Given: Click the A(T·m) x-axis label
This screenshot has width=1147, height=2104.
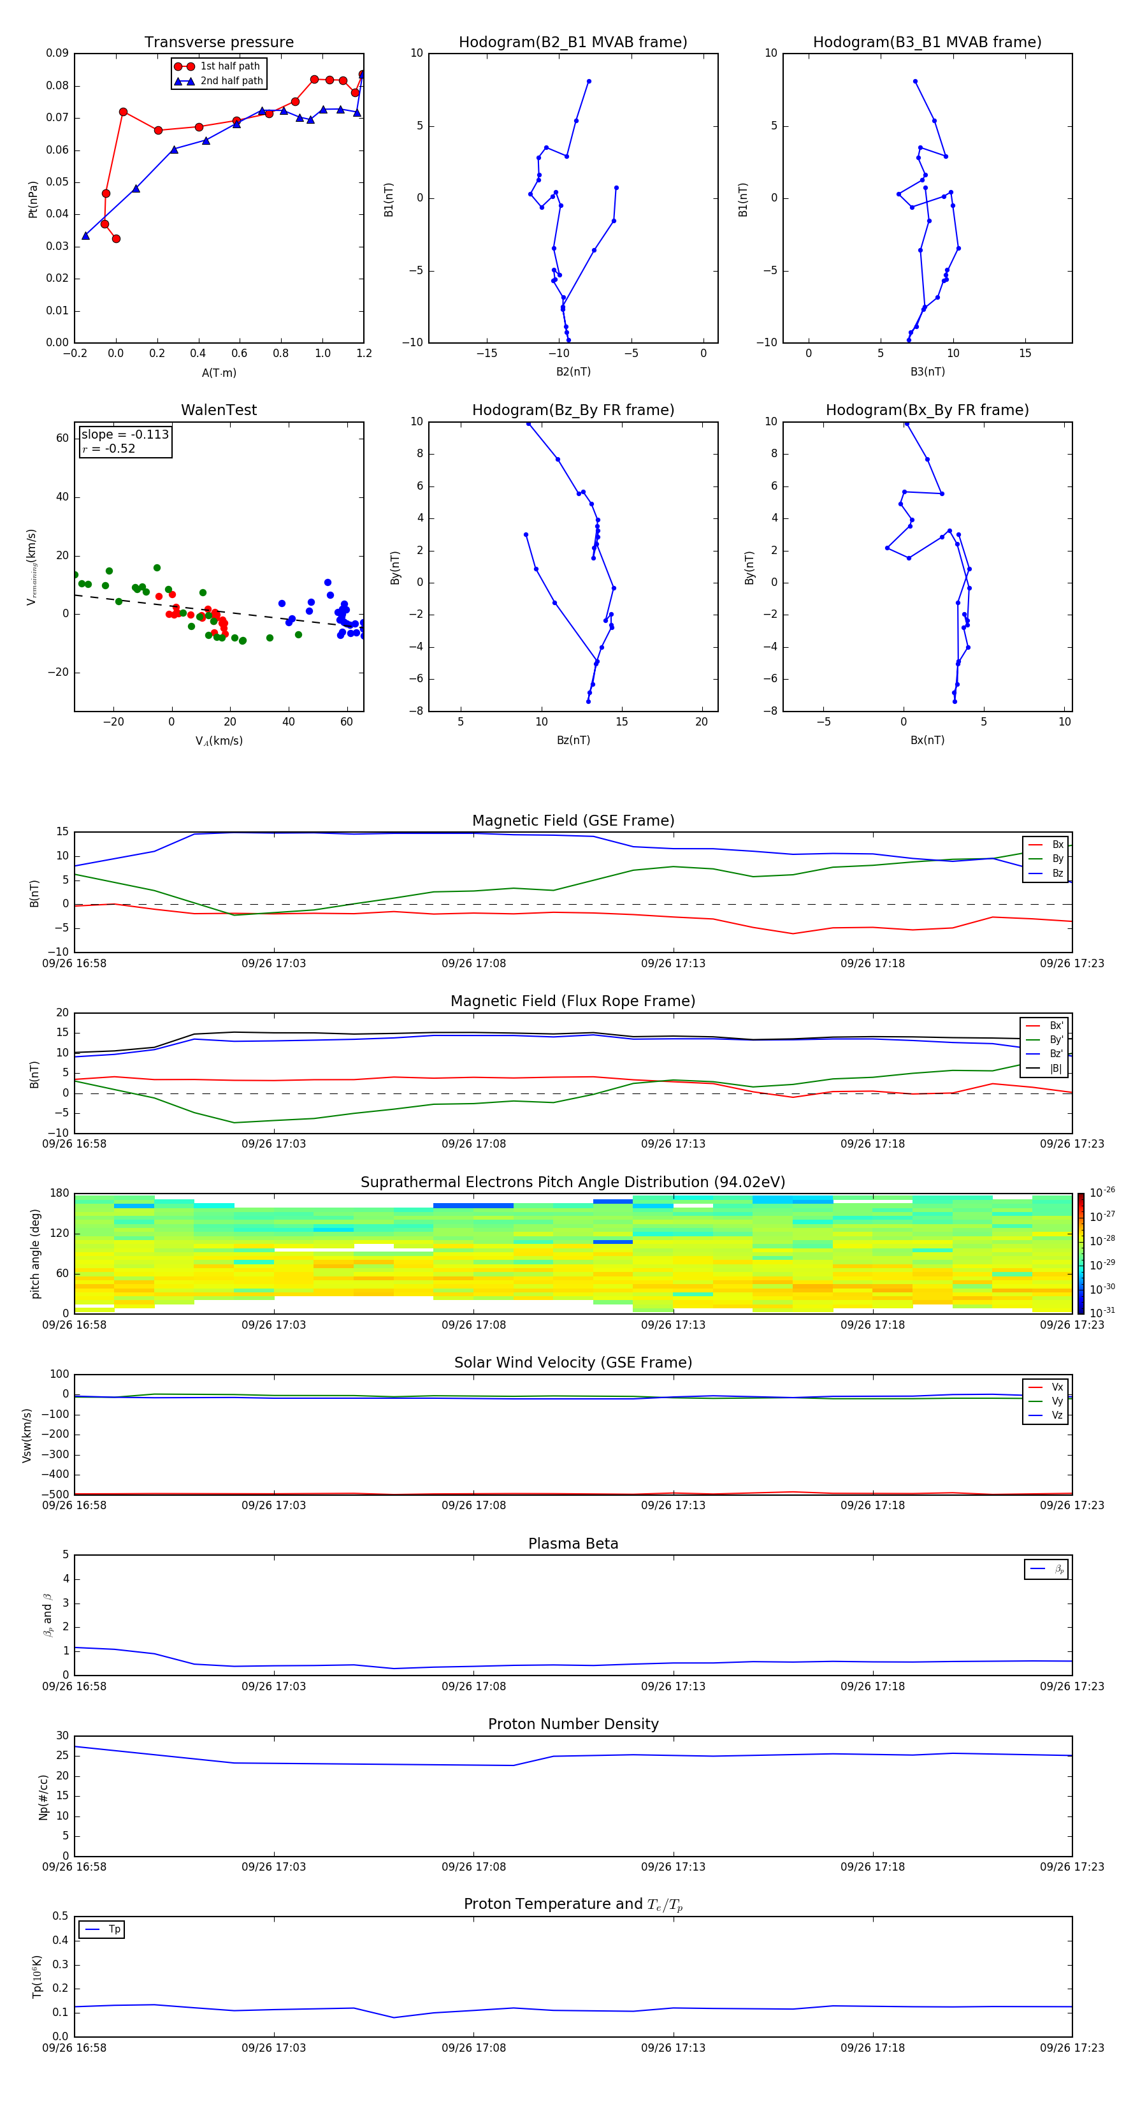Looking at the screenshot, I should pyautogui.click(x=219, y=372).
